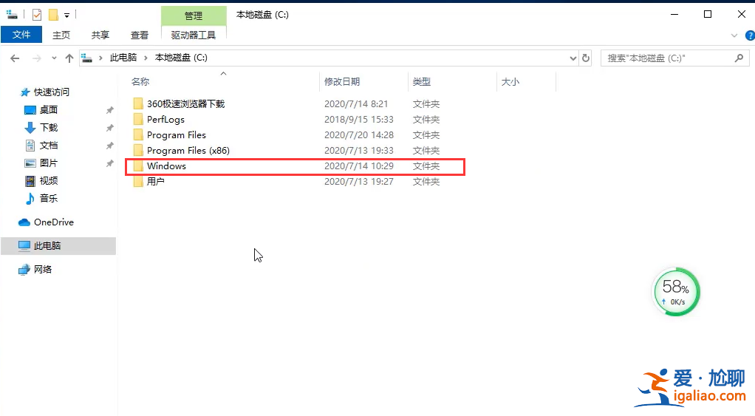This screenshot has width=755, height=416.
Task: Click the 2018/9/15 15:33 date cell
Action: coord(359,120)
